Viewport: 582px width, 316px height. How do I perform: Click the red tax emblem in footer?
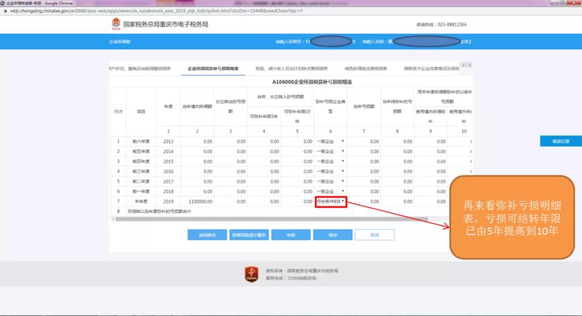tap(252, 274)
